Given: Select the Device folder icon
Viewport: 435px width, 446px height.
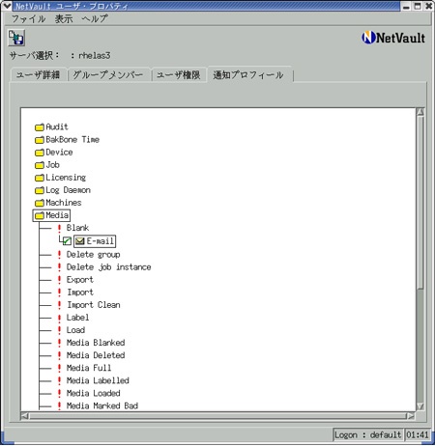Looking at the screenshot, I should click(40, 153).
